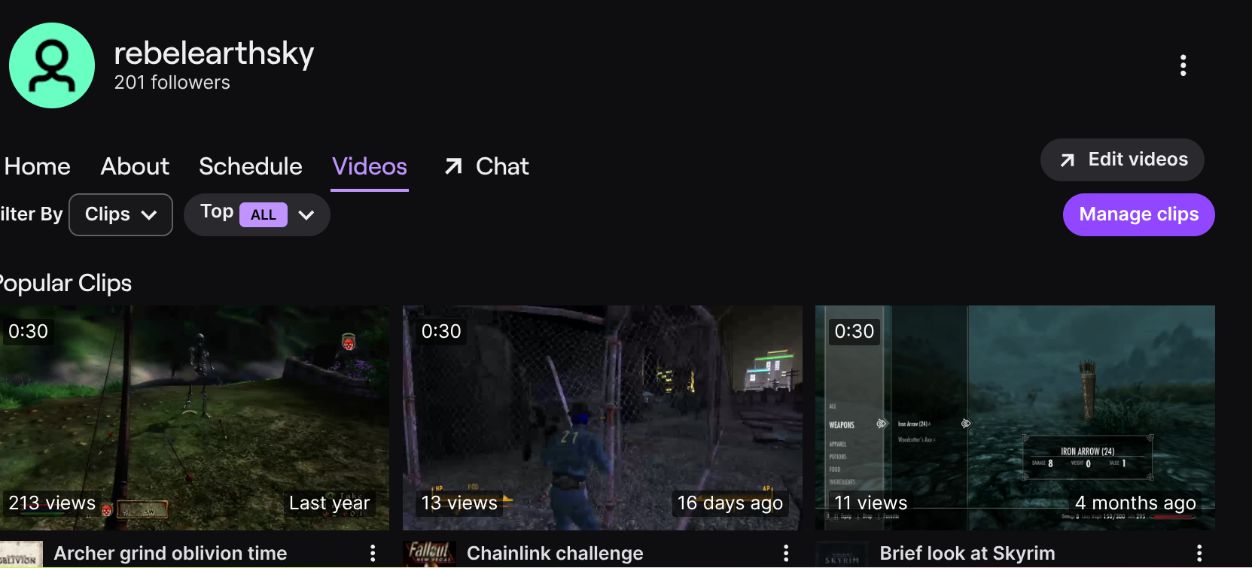This screenshot has height=568, width=1252.
Task: Play the Chainlink challenge clip thumbnail
Action: point(602,418)
